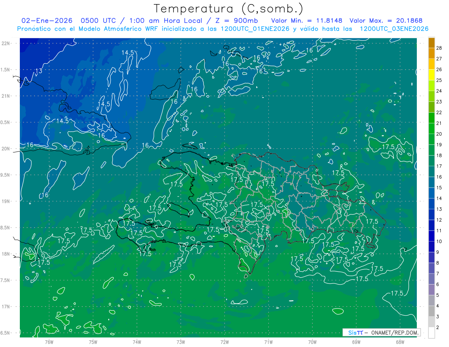The width and height of the screenshot is (449, 347).
Task: Click the 17N latitude axis label
Action: pos(6,307)
